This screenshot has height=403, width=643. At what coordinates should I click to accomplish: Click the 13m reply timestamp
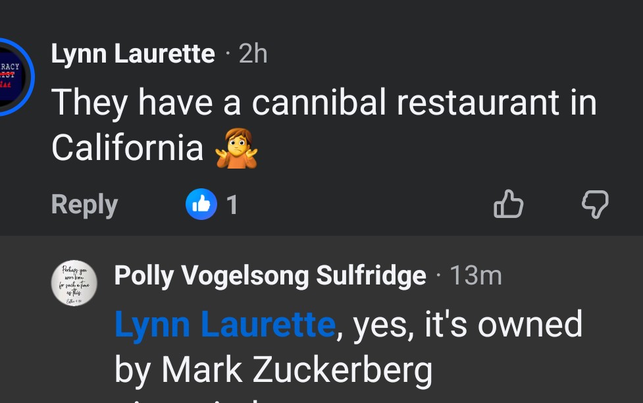pos(475,275)
